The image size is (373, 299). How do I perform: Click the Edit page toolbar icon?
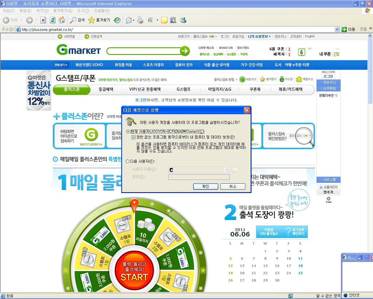[151, 20]
